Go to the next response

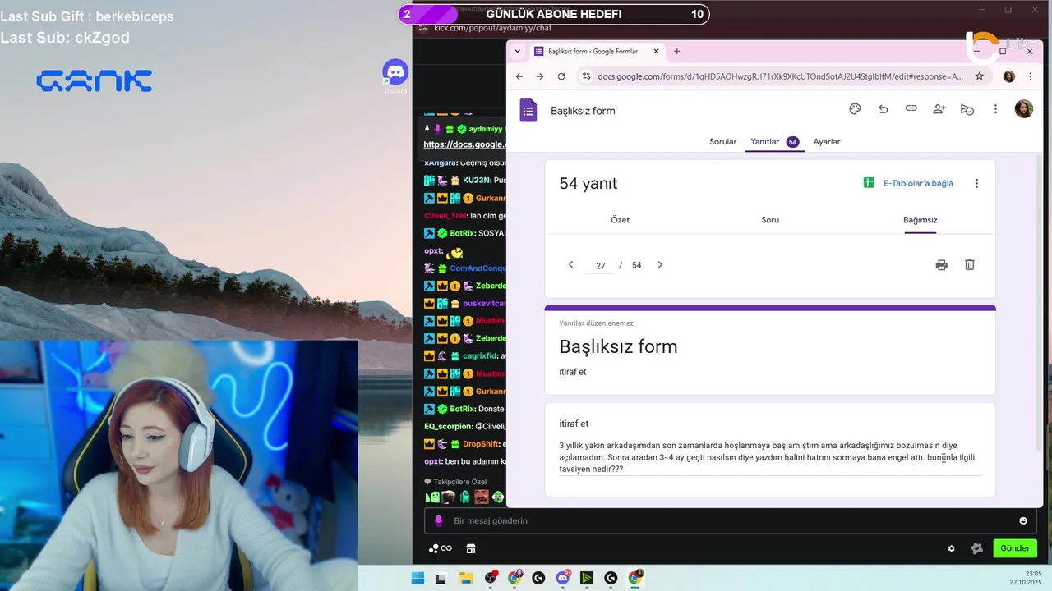click(x=660, y=265)
